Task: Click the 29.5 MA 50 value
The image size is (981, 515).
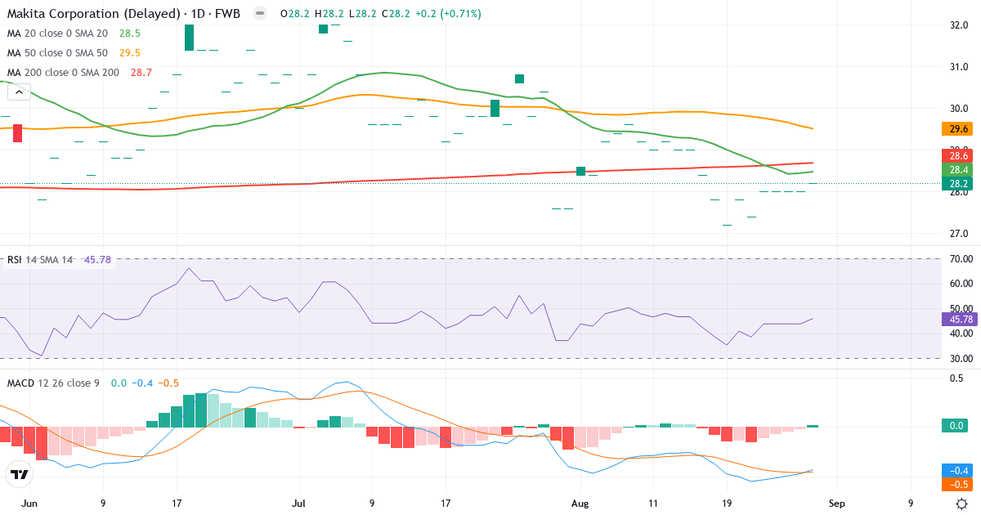Action: 130,53
